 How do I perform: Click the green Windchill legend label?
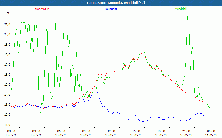181,9
